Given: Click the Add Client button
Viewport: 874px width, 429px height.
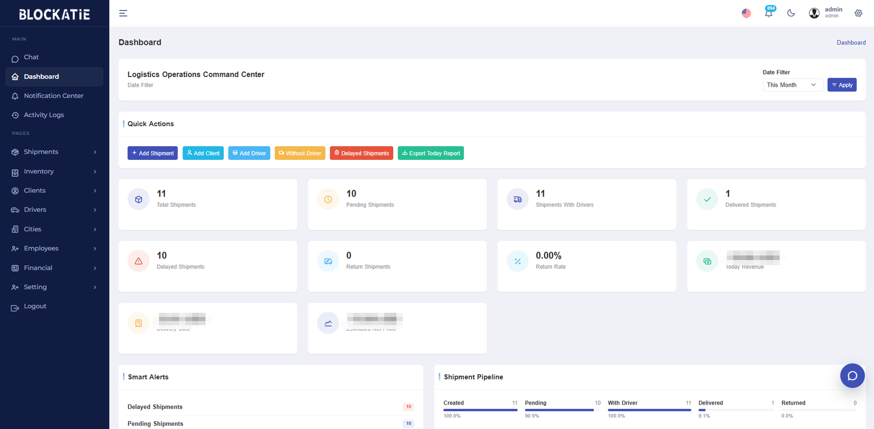Looking at the screenshot, I should click(203, 153).
